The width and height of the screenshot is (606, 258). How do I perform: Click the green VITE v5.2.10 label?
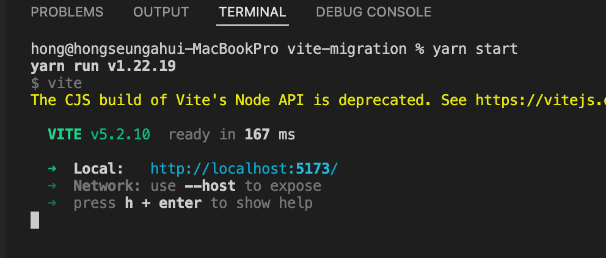coord(99,135)
